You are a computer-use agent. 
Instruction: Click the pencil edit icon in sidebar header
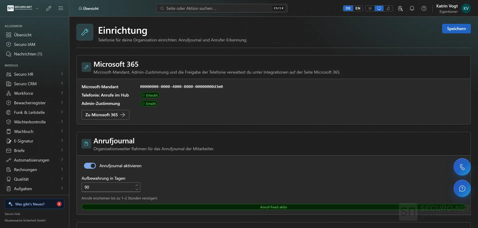click(x=49, y=8)
